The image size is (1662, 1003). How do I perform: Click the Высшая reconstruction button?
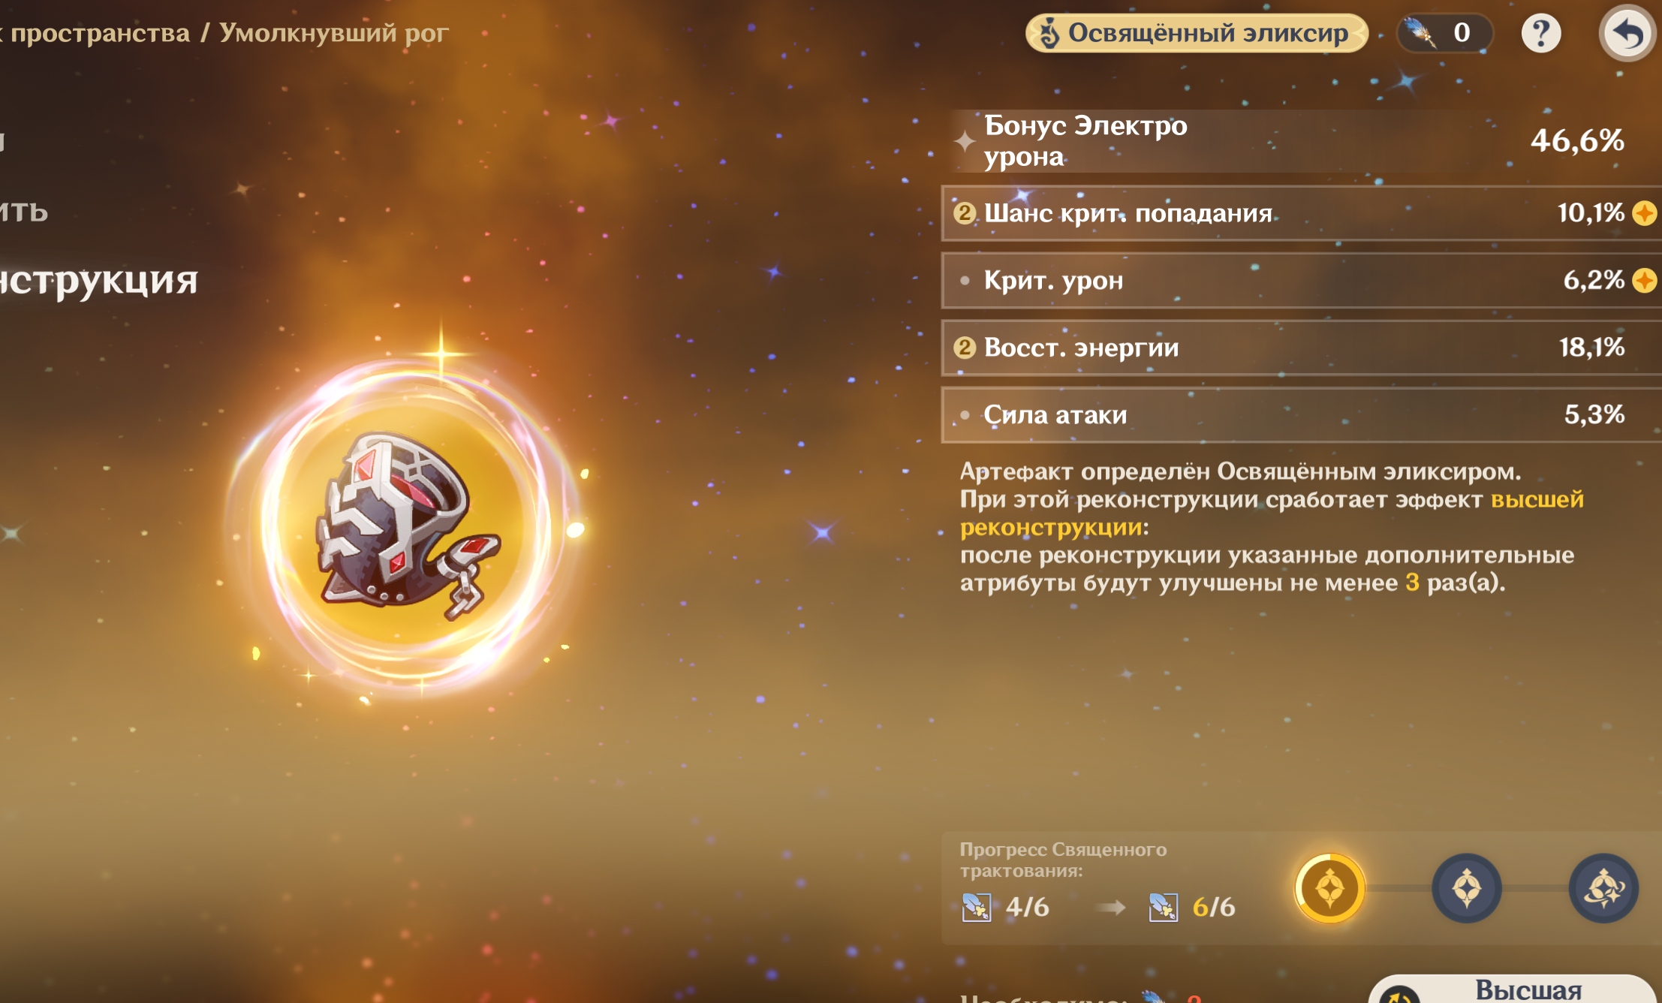pyautogui.click(x=1513, y=989)
